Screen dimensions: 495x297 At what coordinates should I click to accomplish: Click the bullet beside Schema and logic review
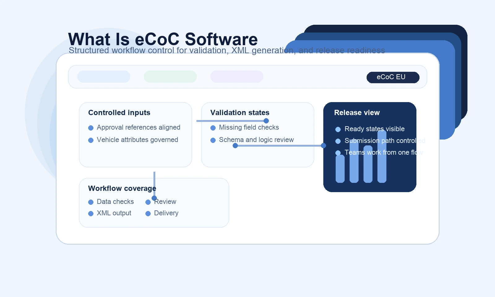point(213,140)
